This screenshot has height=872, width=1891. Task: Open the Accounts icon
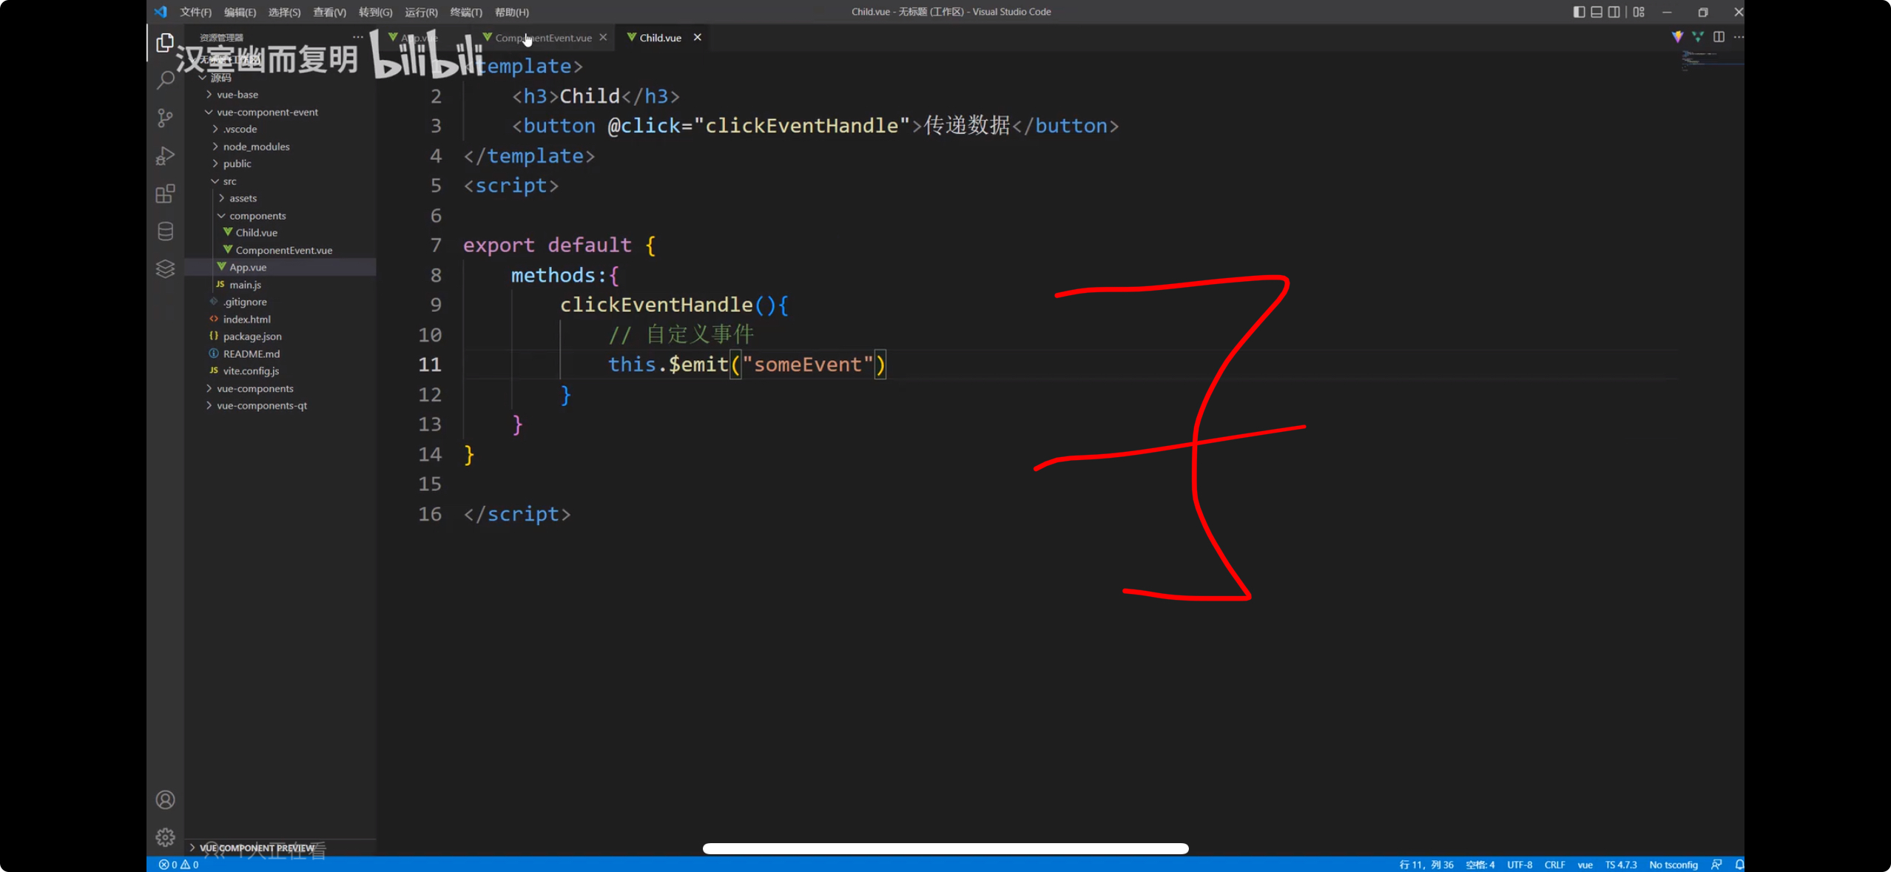(165, 800)
